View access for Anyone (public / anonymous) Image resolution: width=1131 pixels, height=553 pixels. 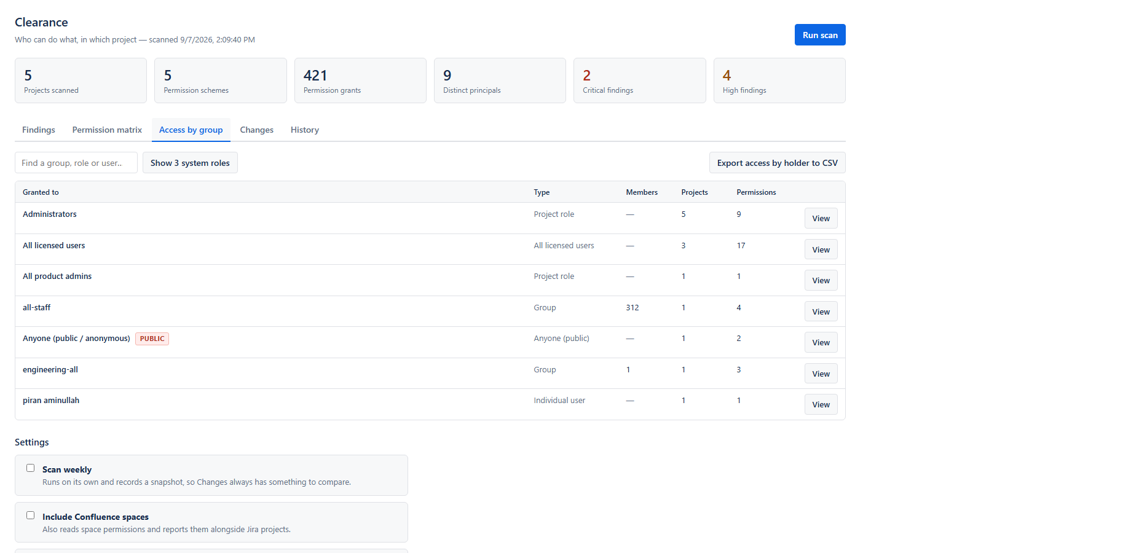(821, 342)
